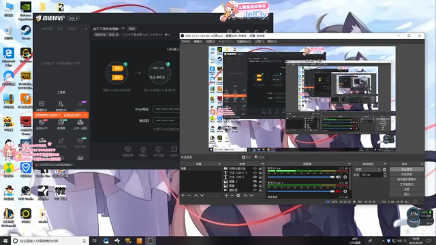This screenshot has height=245, width=436.
Task: Open settings gear for first mixer audio track
Action: coord(345,177)
